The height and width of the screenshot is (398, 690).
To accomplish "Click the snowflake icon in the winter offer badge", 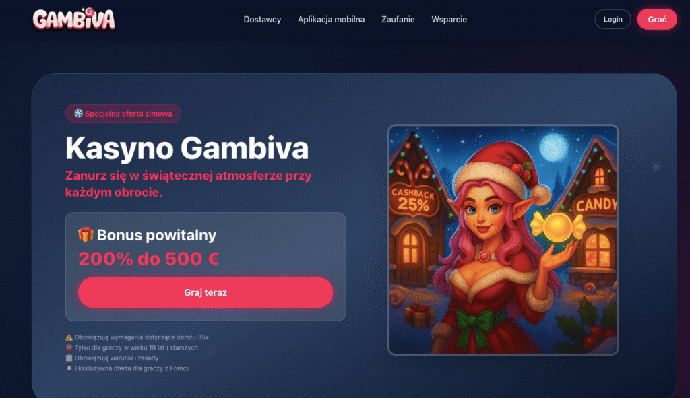I will [x=78, y=113].
